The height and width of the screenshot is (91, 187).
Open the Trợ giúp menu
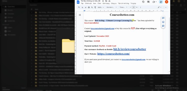[133, 4]
